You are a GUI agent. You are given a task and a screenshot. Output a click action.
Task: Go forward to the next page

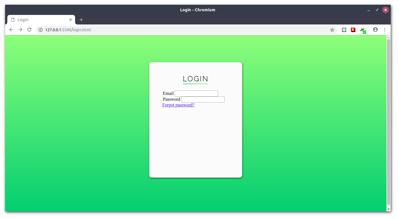[x=20, y=30]
